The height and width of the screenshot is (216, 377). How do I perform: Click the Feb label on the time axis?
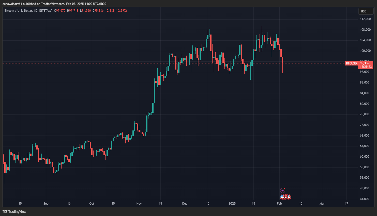tap(279, 203)
